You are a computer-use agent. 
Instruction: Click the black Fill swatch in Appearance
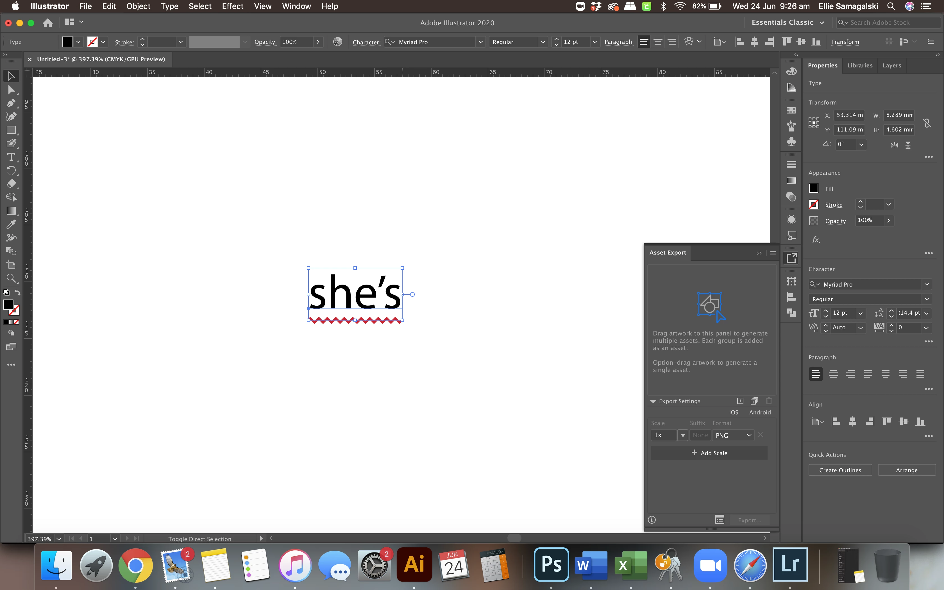[x=813, y=189]
